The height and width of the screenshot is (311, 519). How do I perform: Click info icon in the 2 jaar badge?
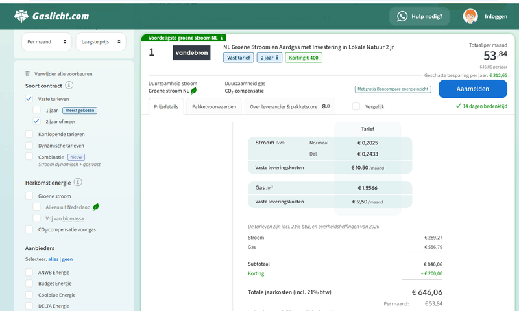277,58
